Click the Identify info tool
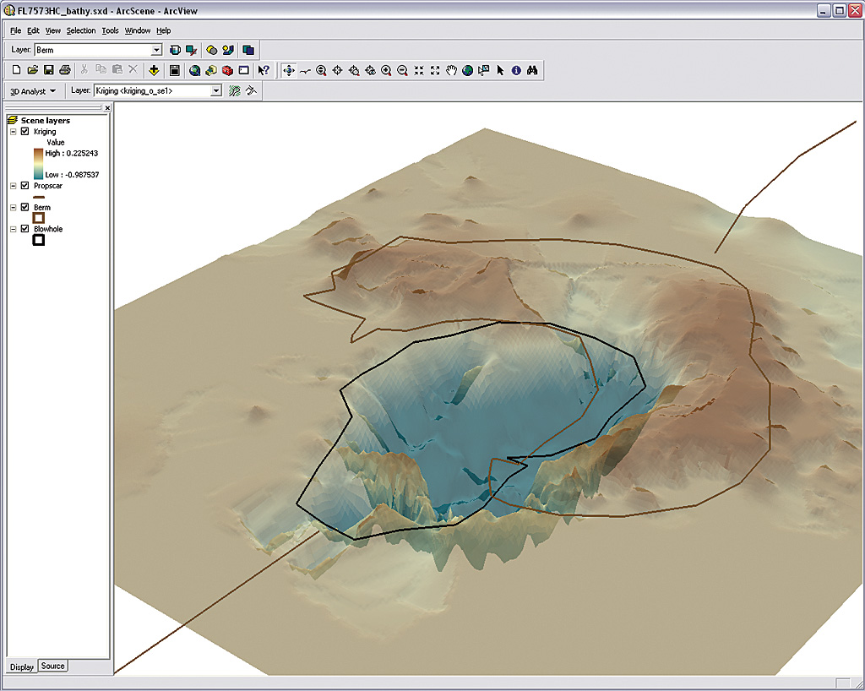The image size is (865, 691). [516, 70]
